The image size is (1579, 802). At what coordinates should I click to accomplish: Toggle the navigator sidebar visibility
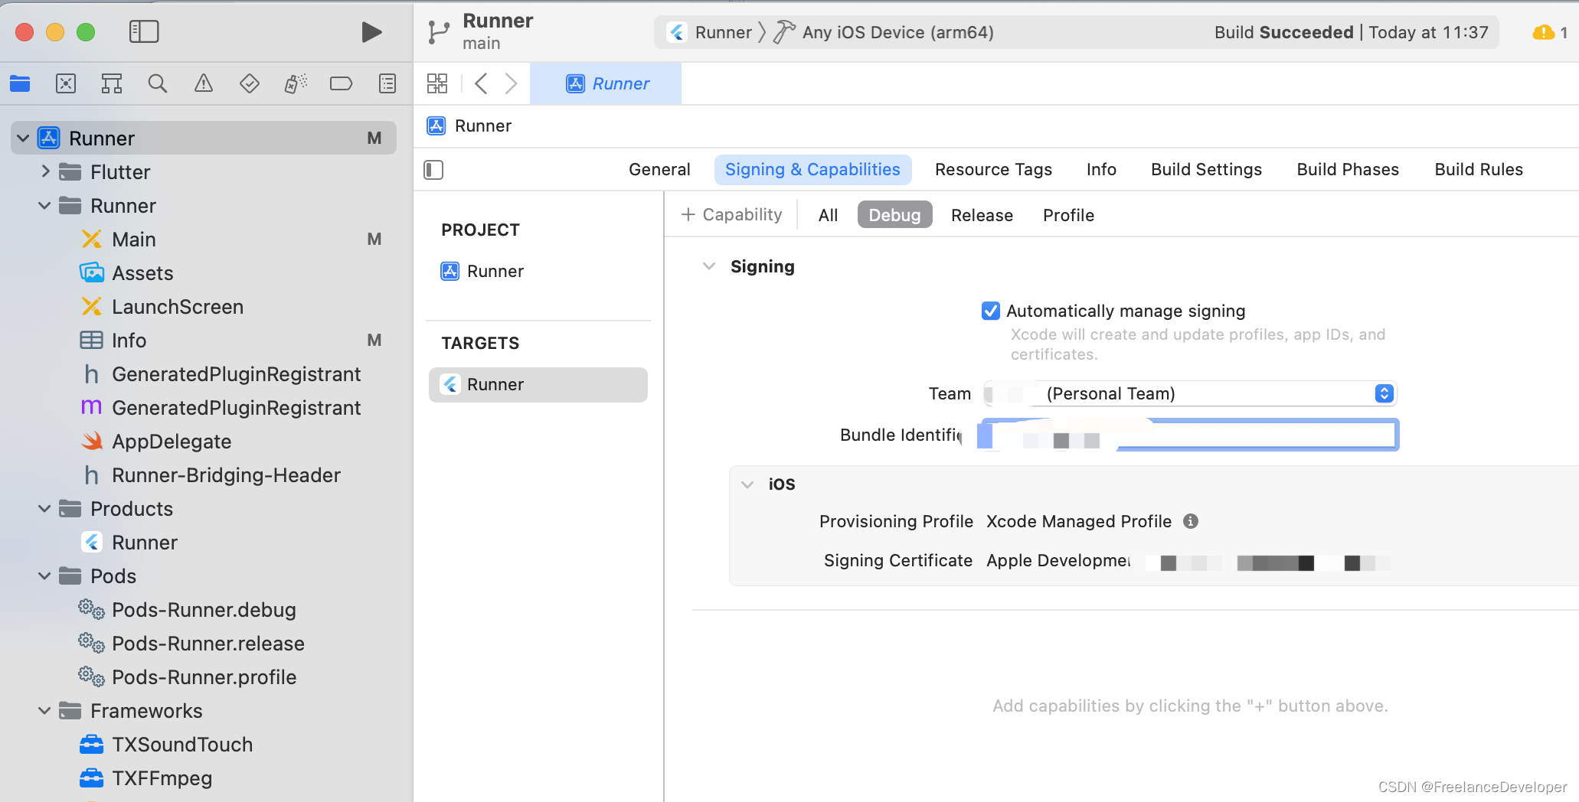click(x=144, y=32)
